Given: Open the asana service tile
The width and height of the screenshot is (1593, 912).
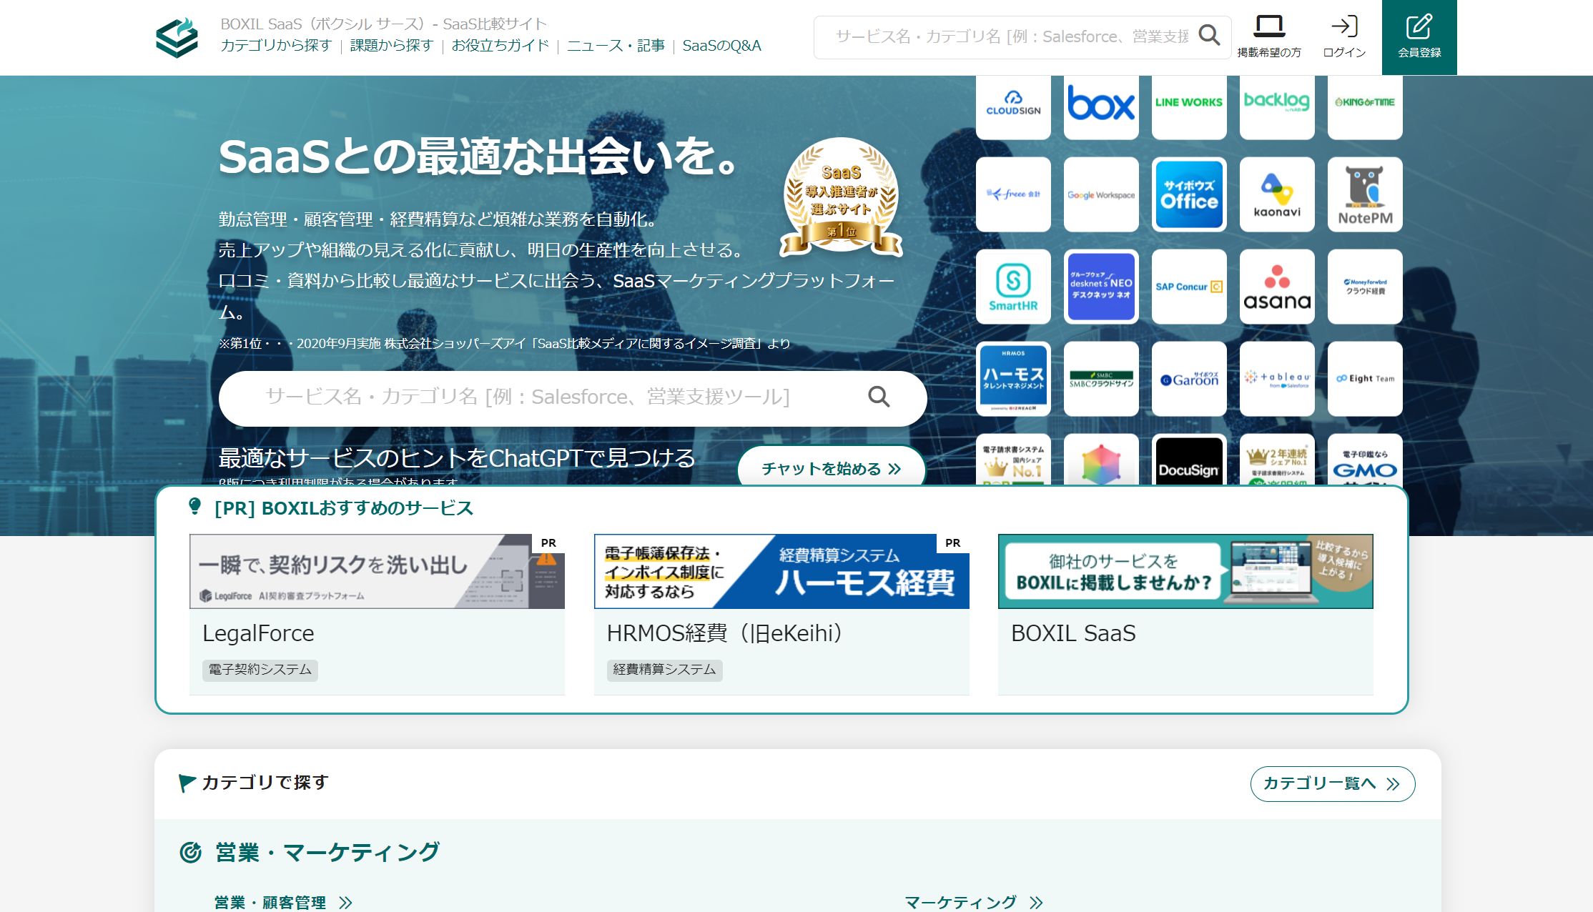Looking at the screenshot, I should (x=1277, y=287).
